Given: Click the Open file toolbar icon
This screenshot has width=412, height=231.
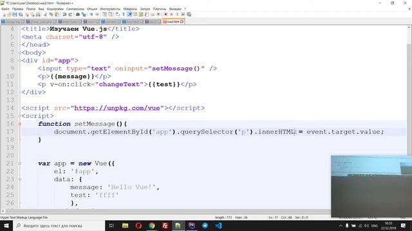Looking at the screenshot, I should tap(9, 14).
